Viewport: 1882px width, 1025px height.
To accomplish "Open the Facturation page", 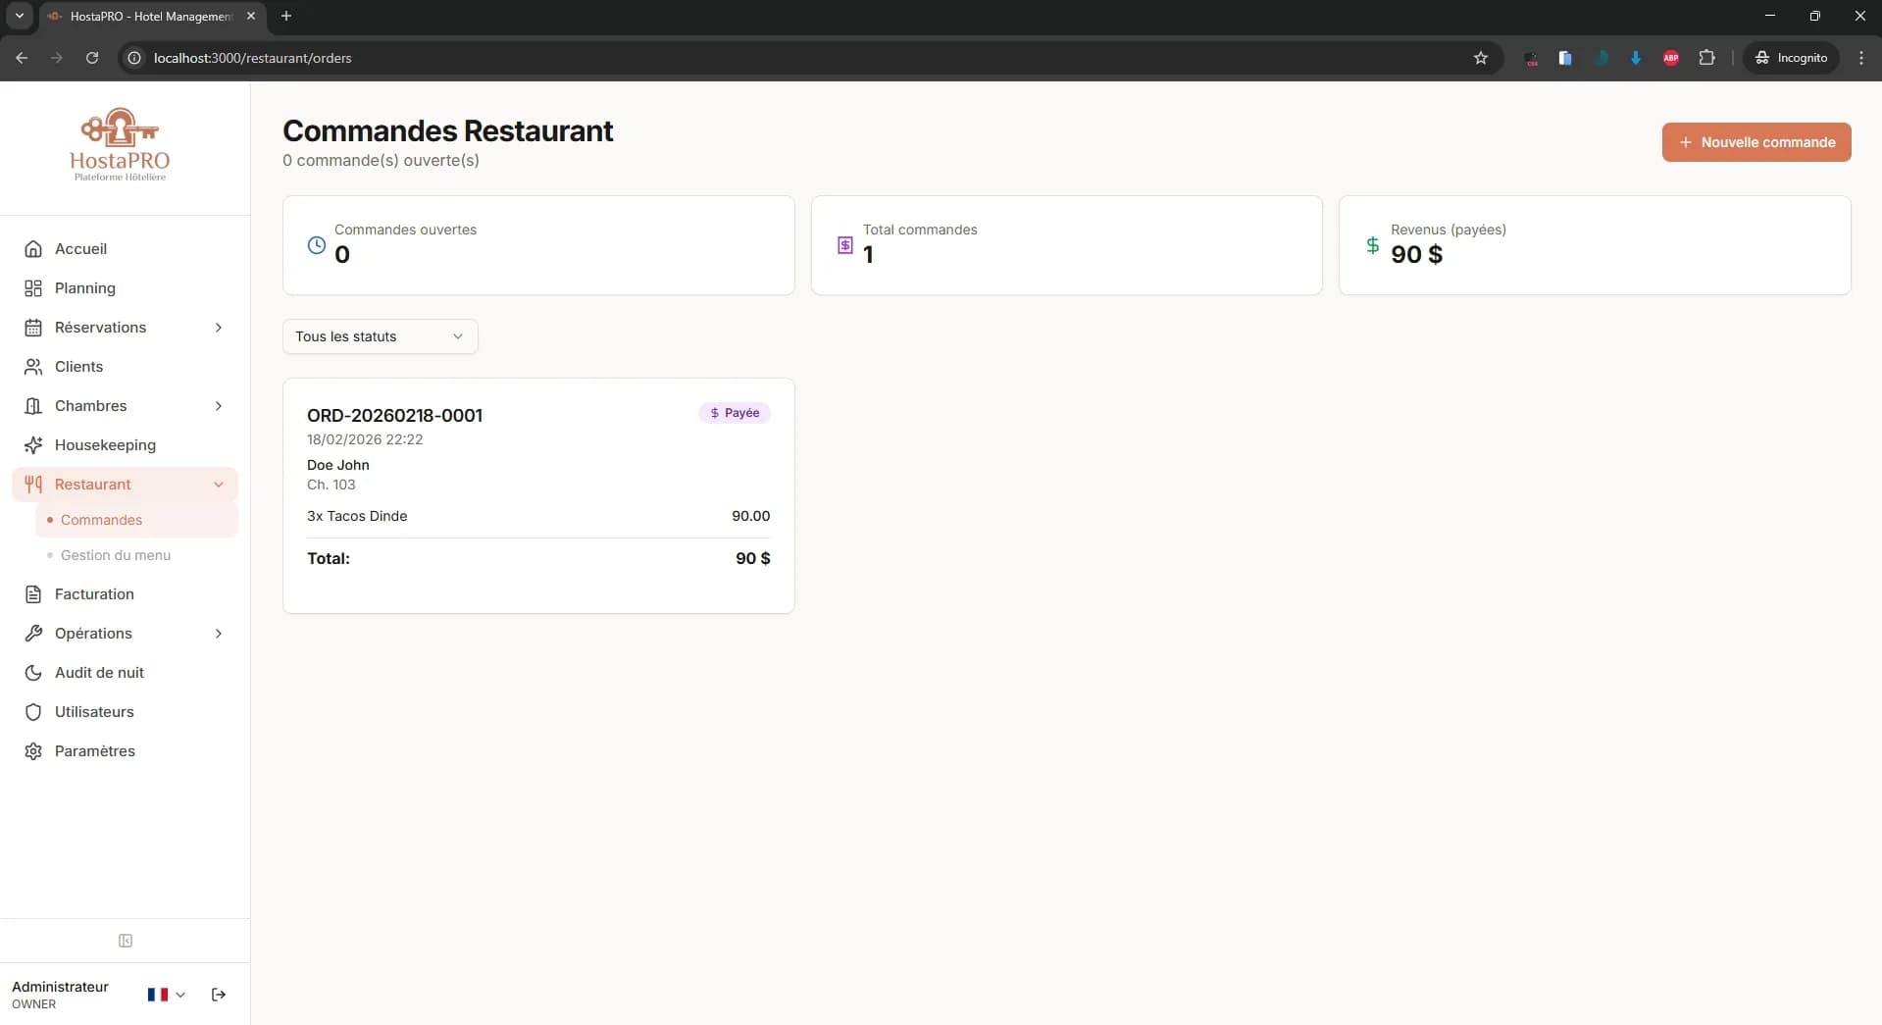I will 94,594.
